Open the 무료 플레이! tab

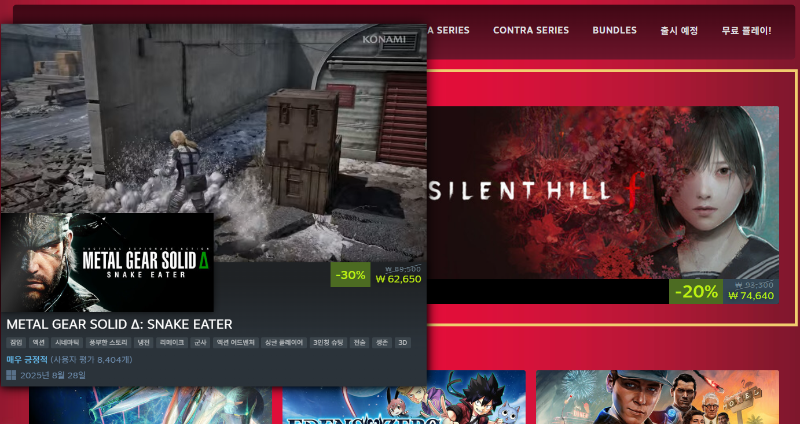(746, 31)
